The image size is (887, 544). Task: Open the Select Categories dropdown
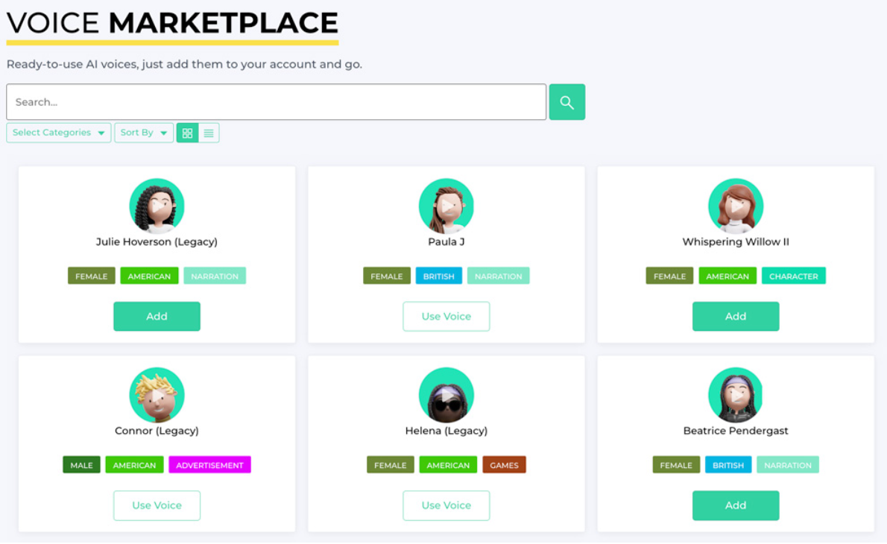[x=59, y=133]
